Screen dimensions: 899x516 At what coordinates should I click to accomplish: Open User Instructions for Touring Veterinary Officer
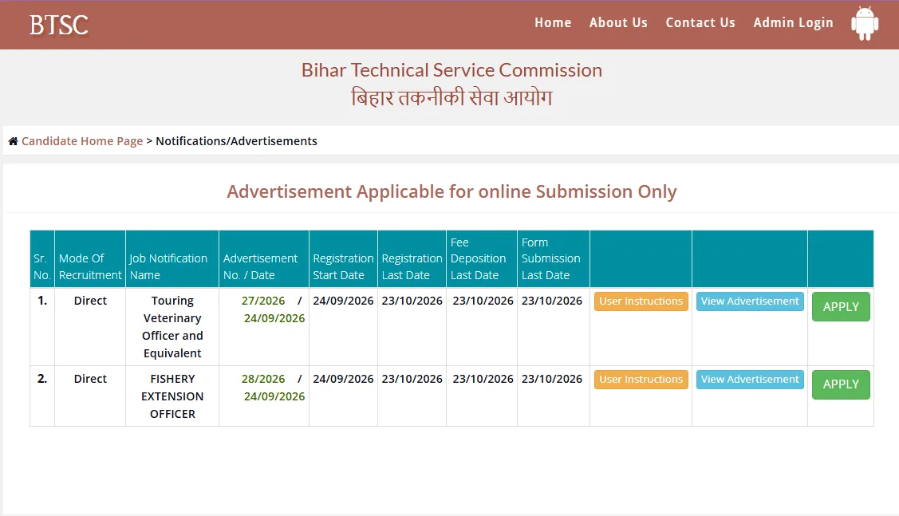point(641,301)
